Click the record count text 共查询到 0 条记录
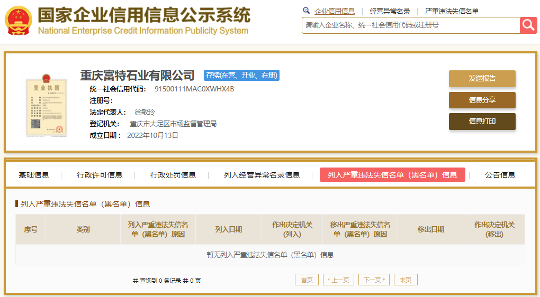Image resolution: width=540 pixels, height=297 pixels. [157, 281]
